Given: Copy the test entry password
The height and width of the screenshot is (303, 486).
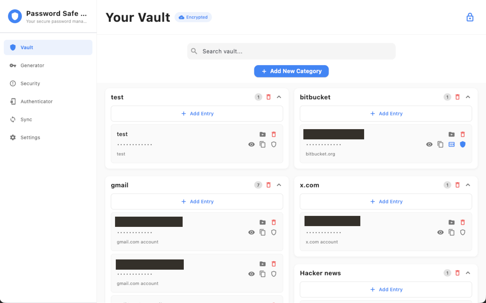Looking at the screenshot, I should pos(262,144).
